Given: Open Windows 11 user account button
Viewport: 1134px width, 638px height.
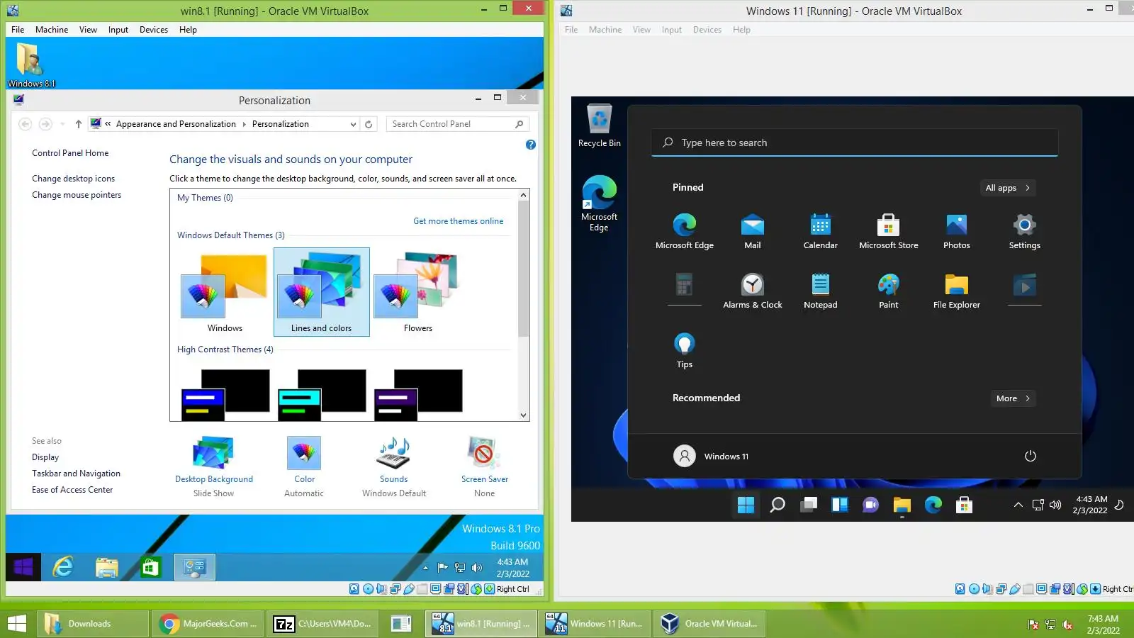Looking at the screenshot, I should (711, 456).
